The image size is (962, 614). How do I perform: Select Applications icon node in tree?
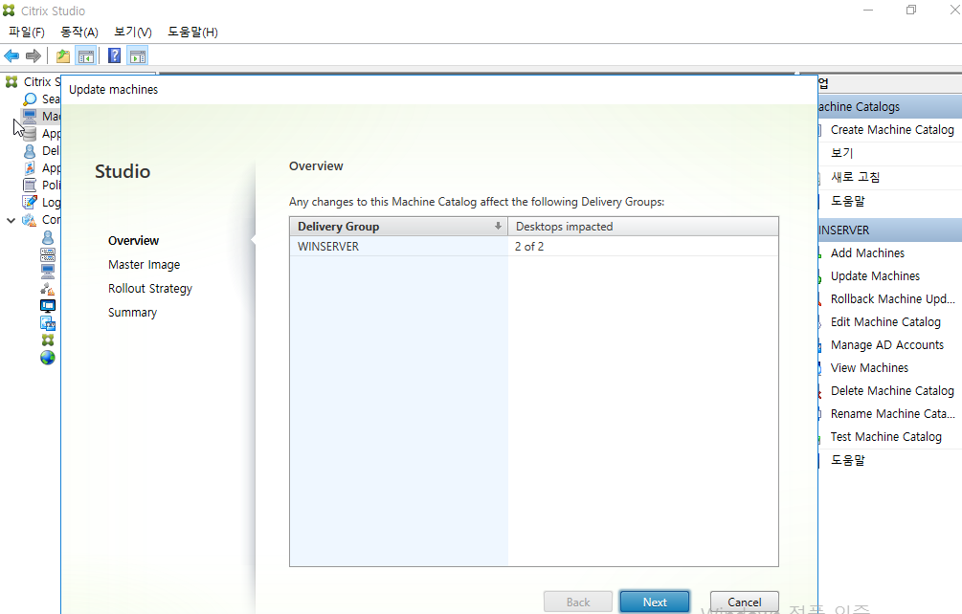(x=41, y=167)
